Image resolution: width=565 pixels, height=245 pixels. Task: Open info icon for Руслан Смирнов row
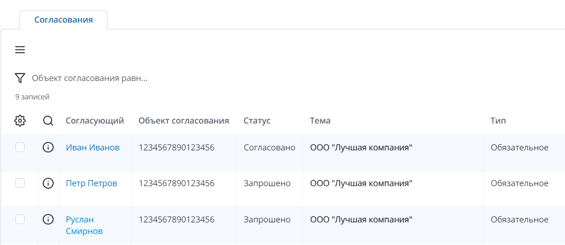pyautogui.click(x=48, y=219)
